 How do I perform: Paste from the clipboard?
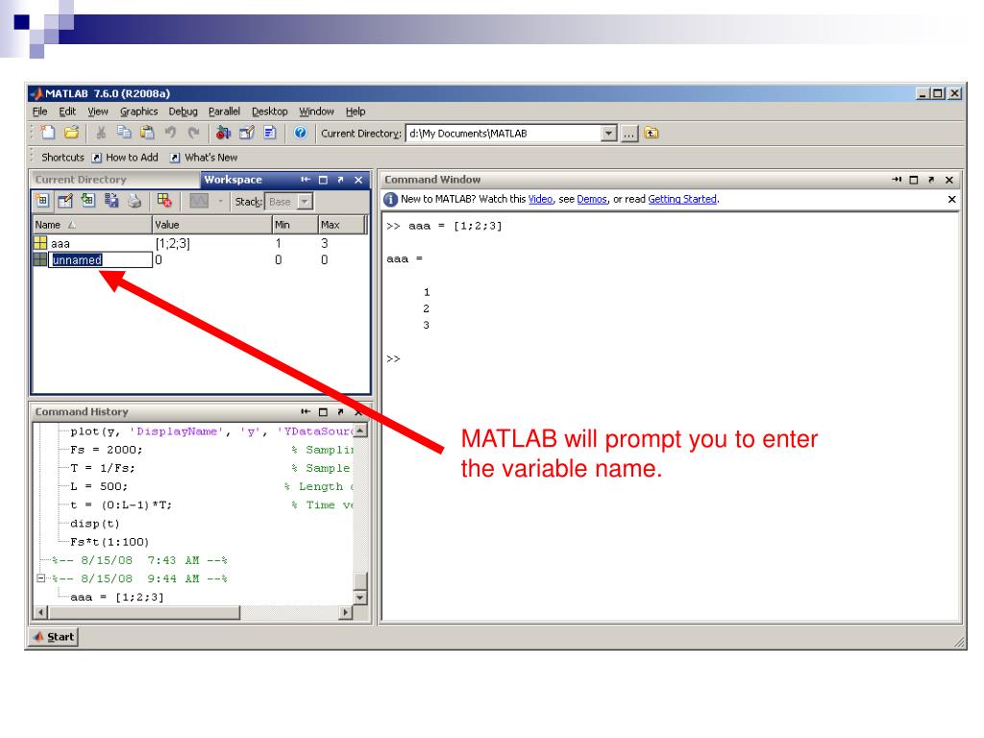point(146,134)
